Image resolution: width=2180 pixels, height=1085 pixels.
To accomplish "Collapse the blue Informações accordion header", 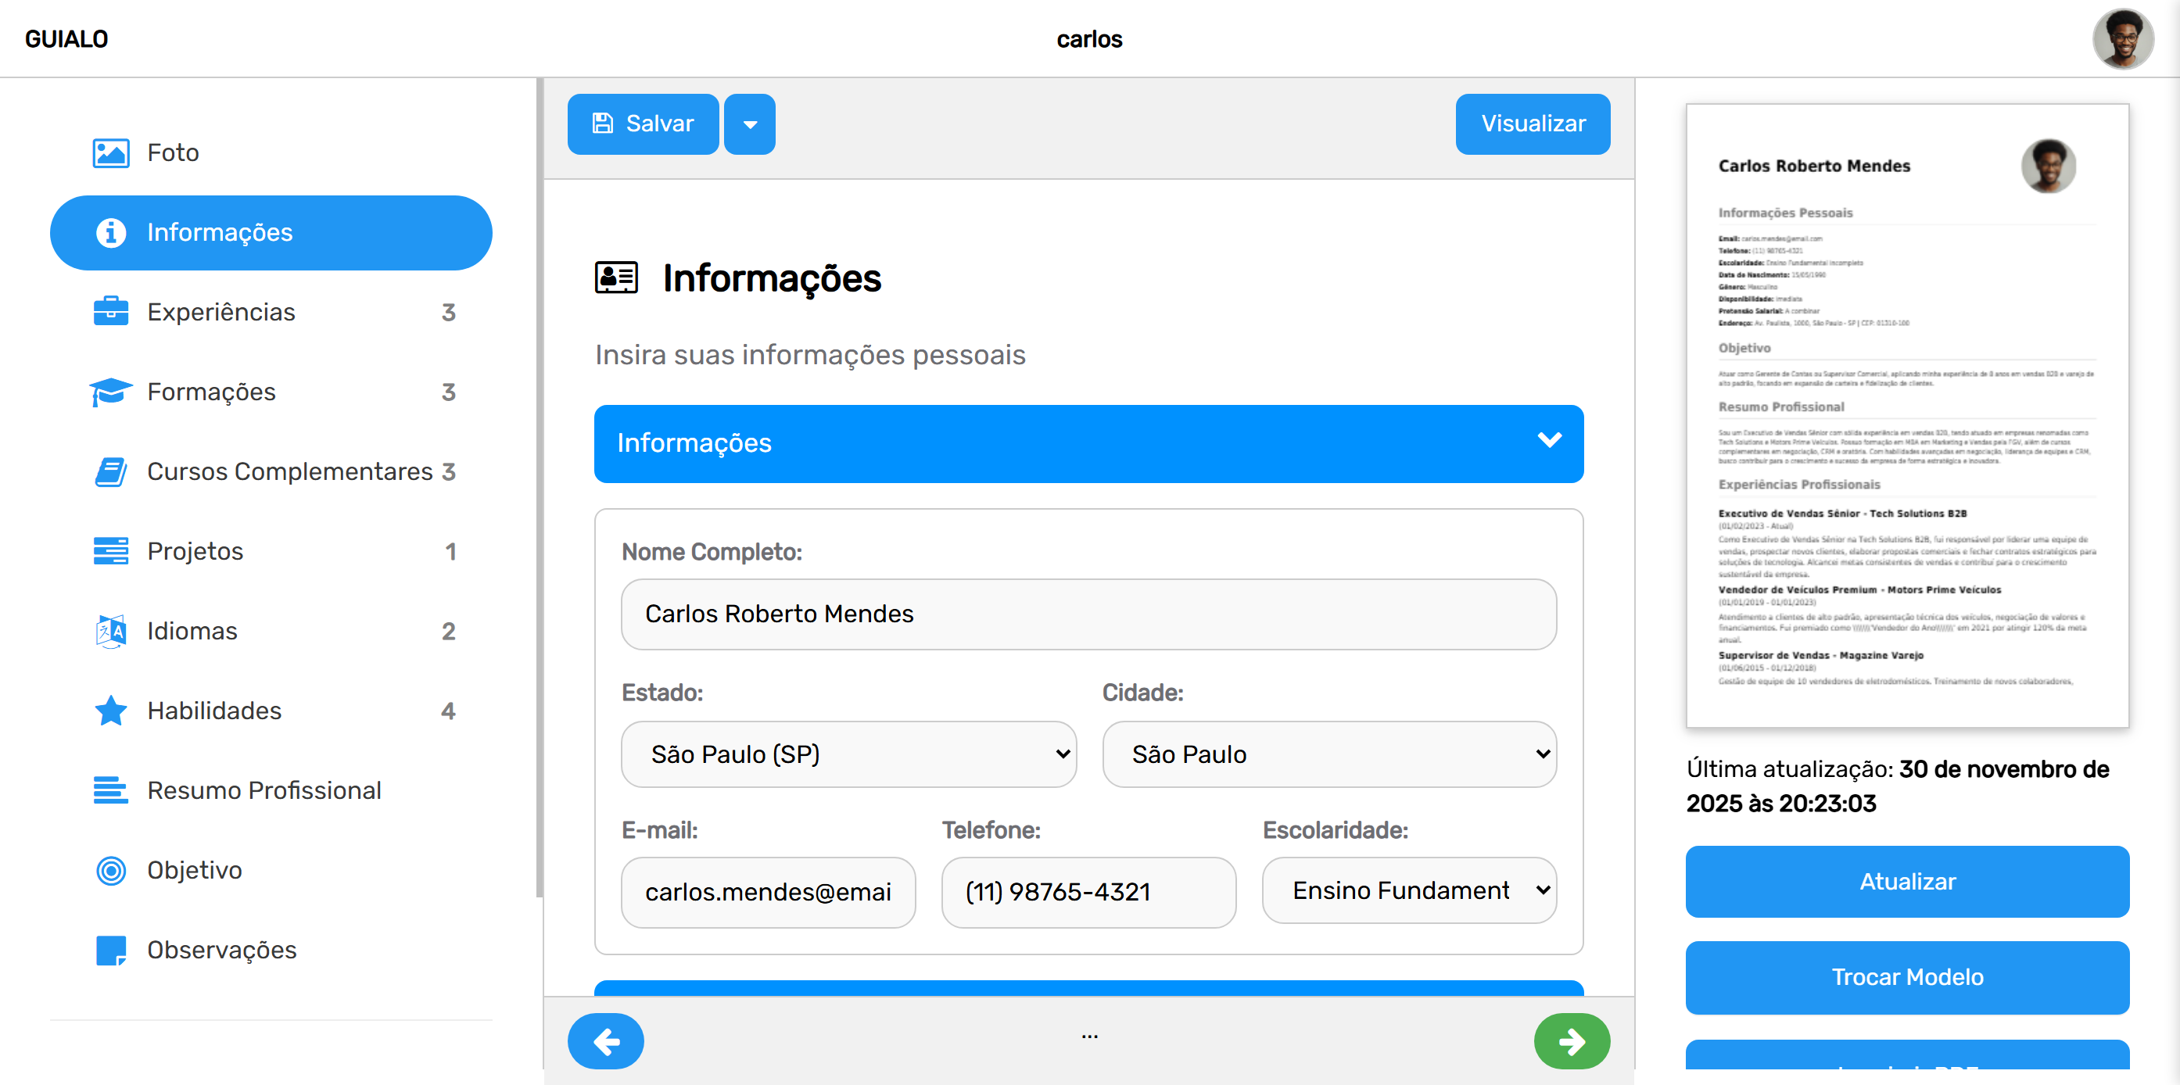I will (x=1088, y=443).
